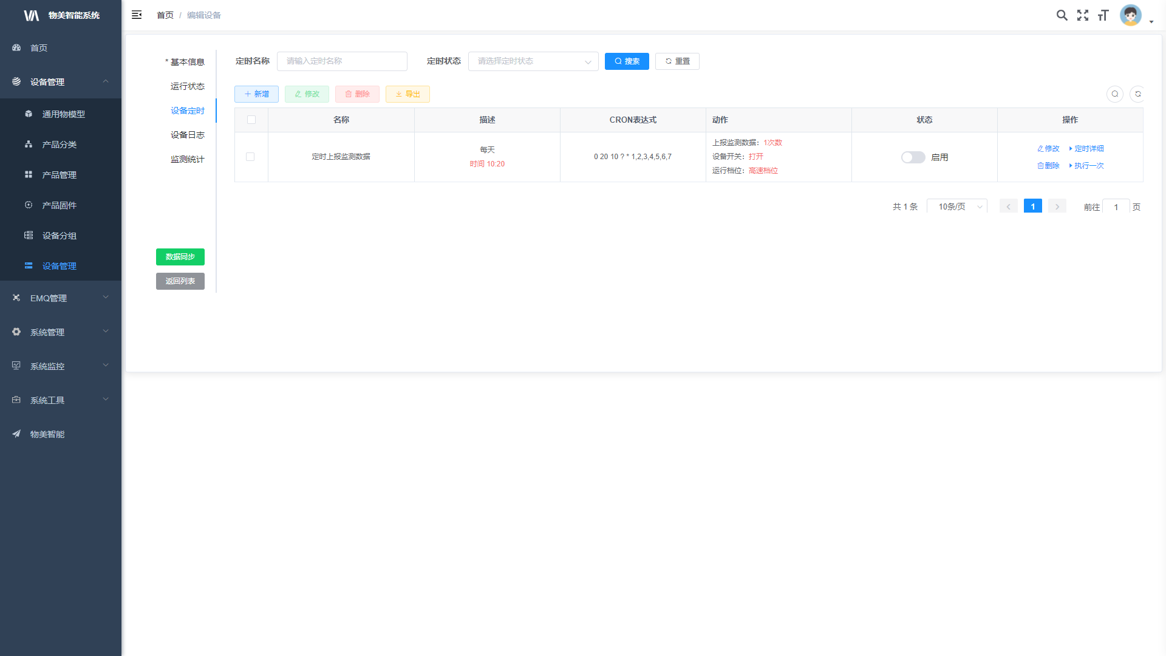Open 通用物模型 in the sidebar

[x=63, y=114]
